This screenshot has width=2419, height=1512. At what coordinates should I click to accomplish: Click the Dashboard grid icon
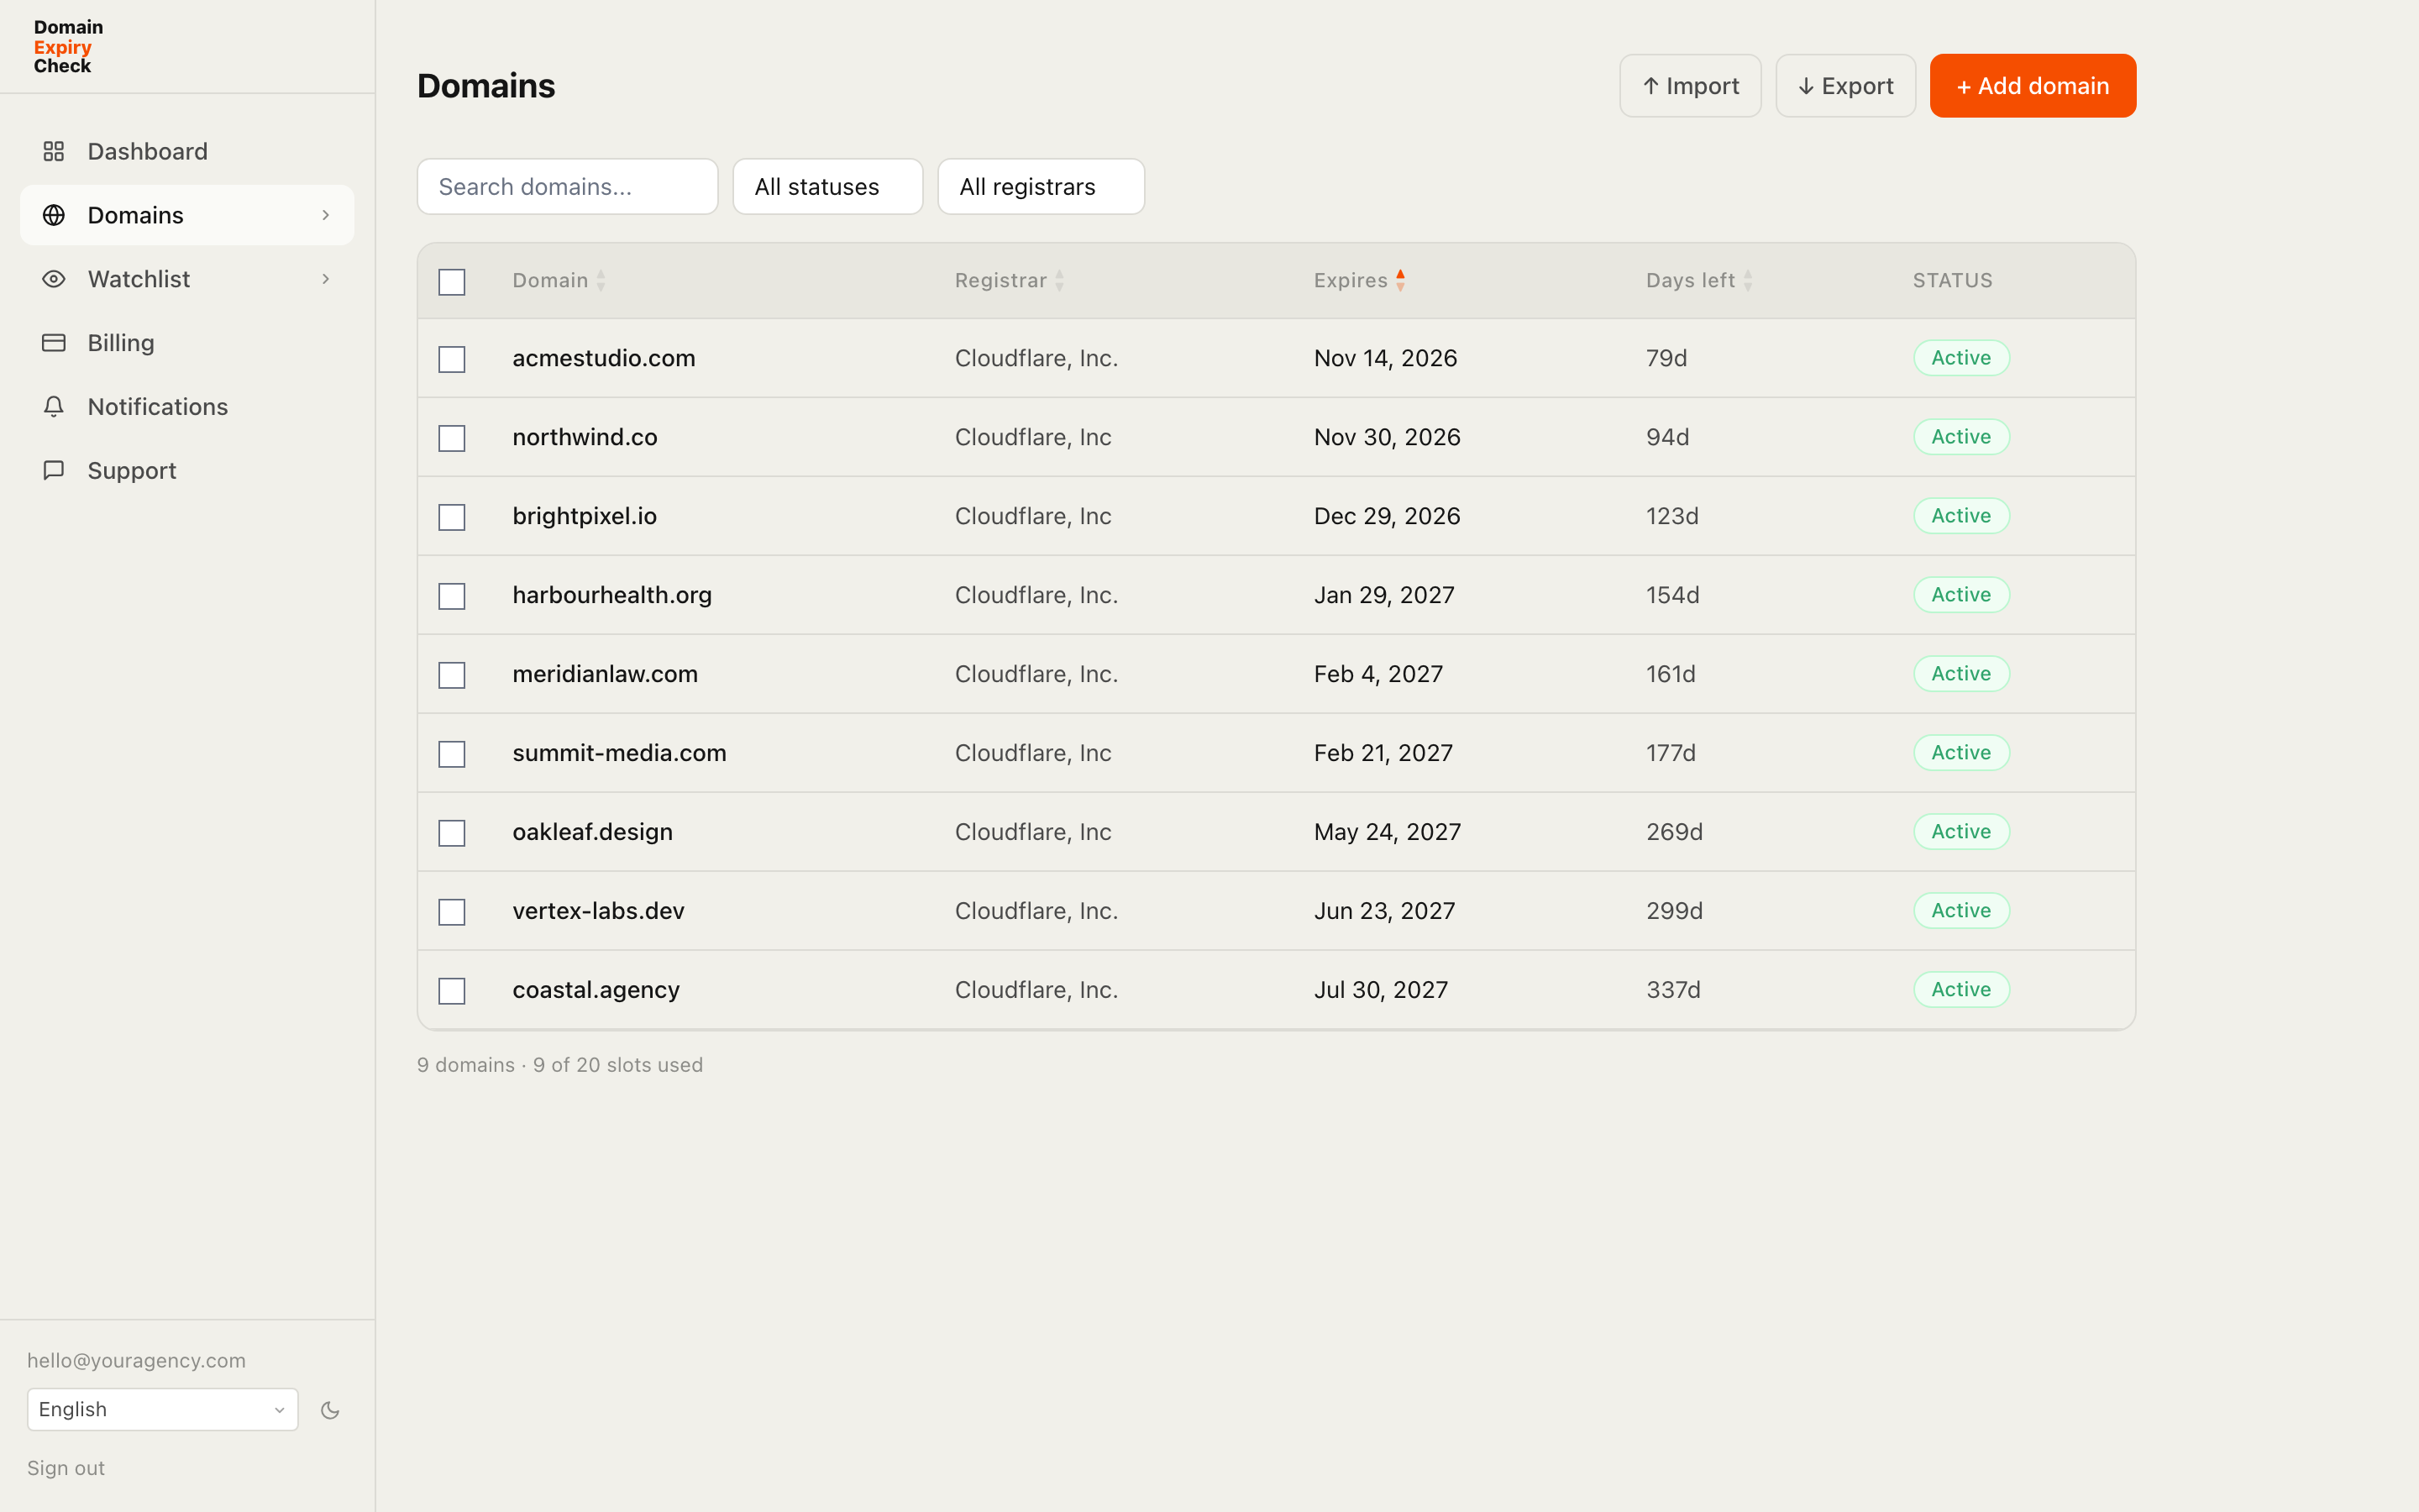point(54,151)
